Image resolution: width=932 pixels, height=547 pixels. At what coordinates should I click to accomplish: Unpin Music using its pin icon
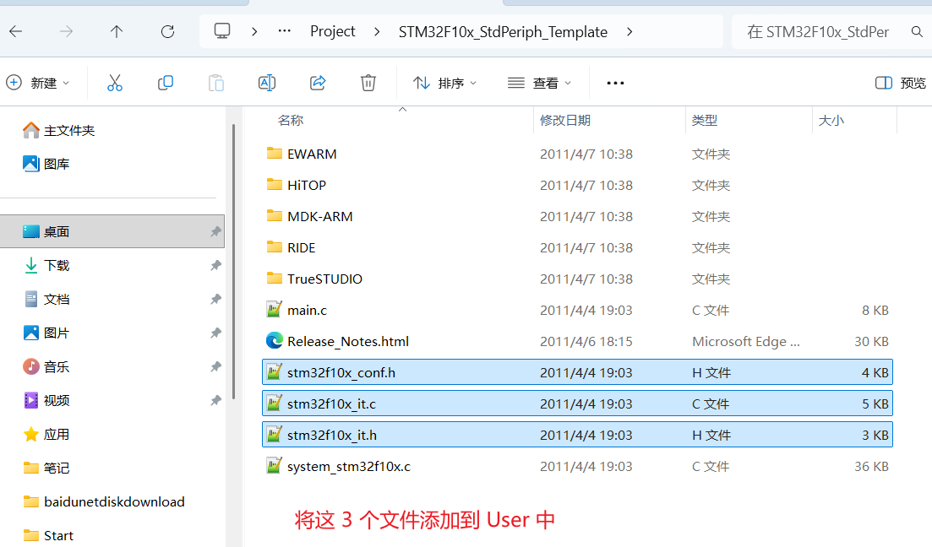click(215, 367)
